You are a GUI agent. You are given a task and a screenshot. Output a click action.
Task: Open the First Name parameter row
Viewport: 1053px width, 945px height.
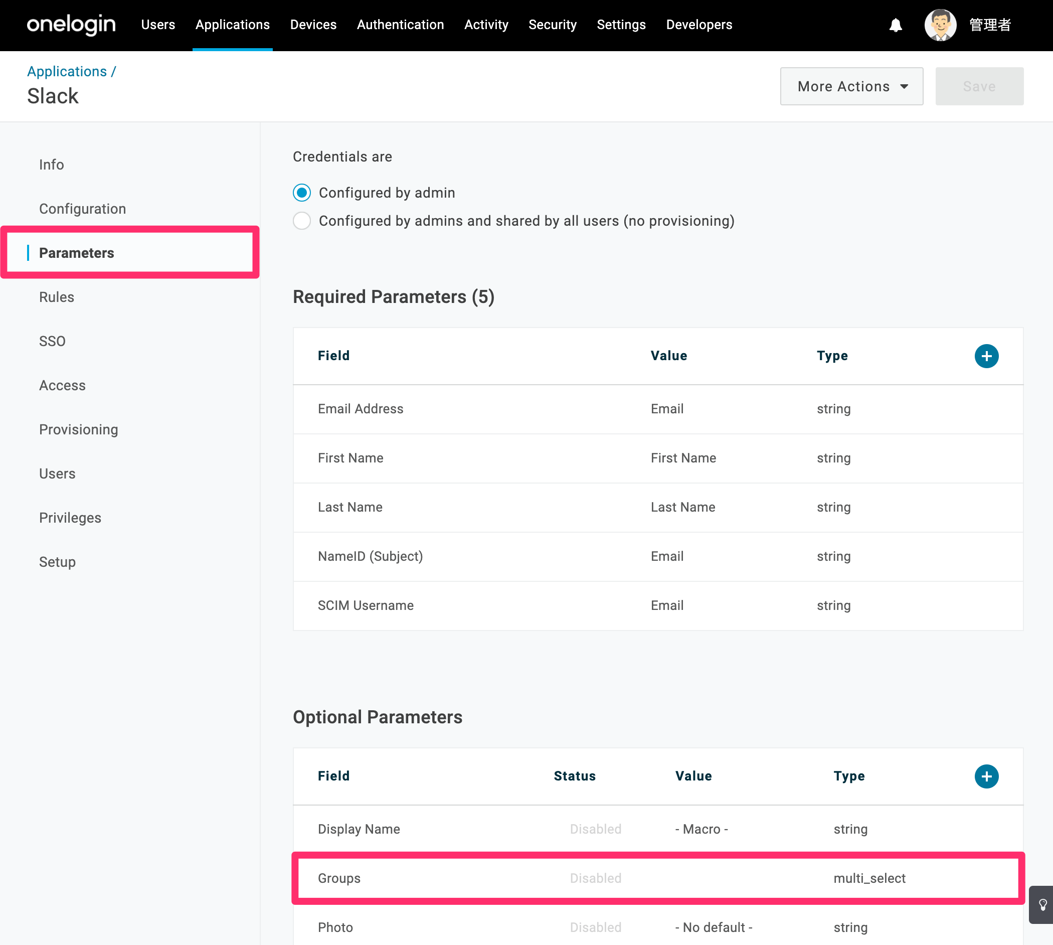tap(657, 458)
